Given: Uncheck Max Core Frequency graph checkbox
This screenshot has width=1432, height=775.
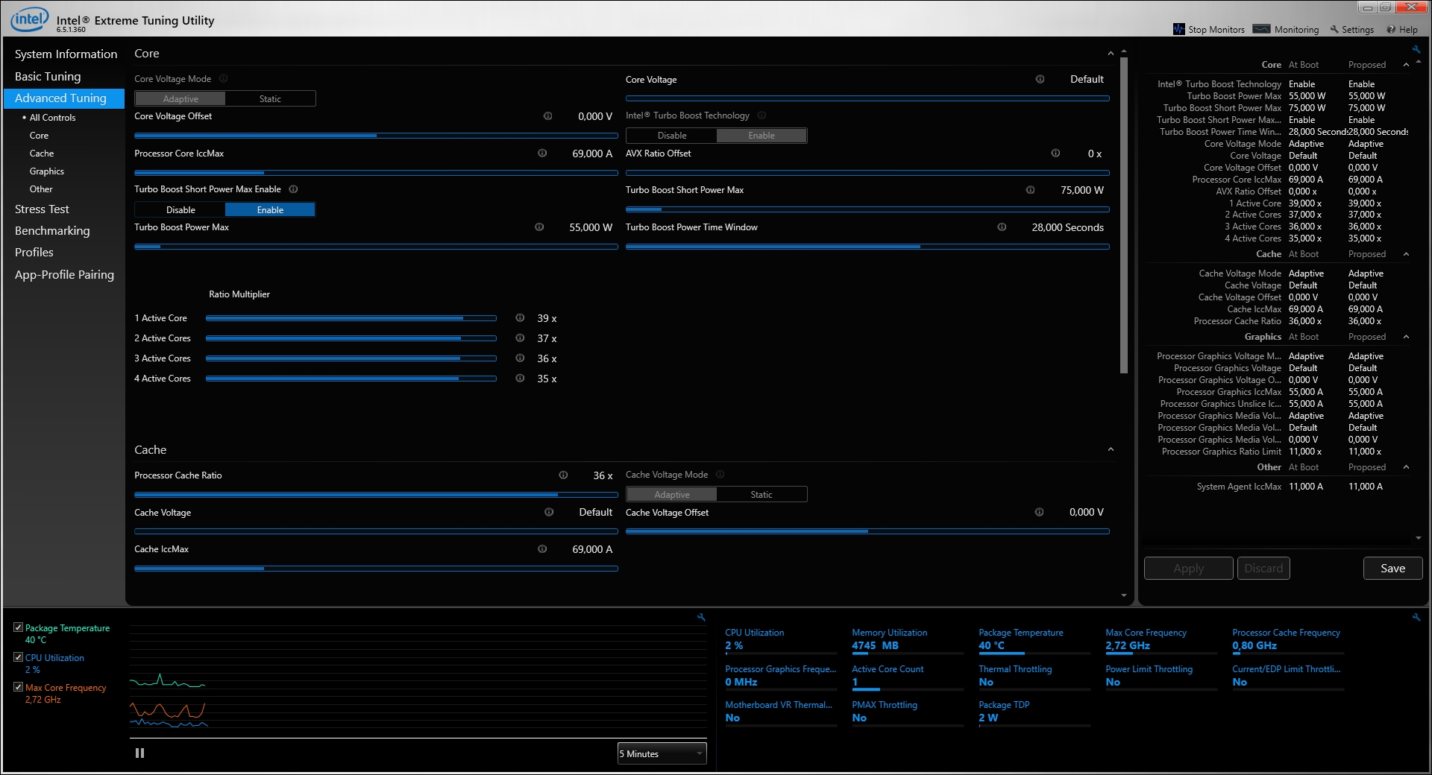Looking at the screenshot, I should coord(19,687).
